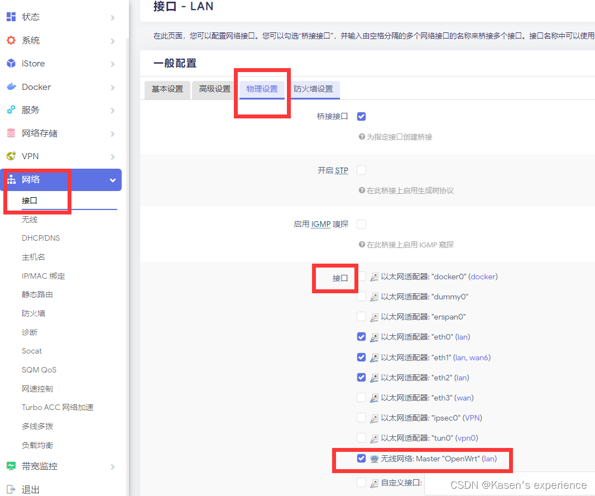Click the erspan0 adapter icon
This screenshot has width=595, height=496.
coord(374,317)
